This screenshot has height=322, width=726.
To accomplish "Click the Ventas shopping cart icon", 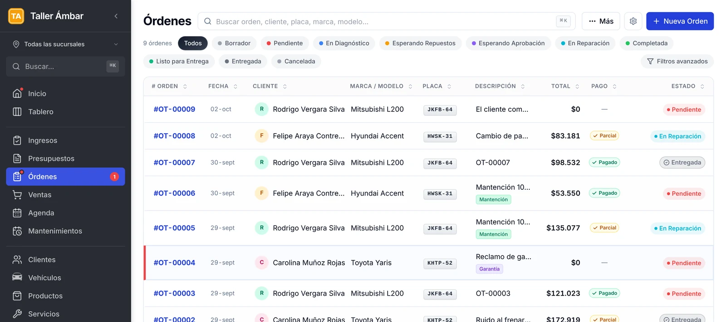I will coord(17,195).
